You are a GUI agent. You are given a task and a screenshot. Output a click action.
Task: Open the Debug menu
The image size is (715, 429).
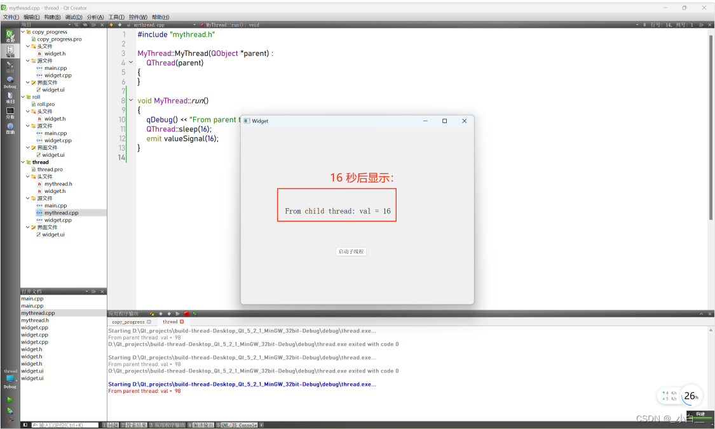74,17
